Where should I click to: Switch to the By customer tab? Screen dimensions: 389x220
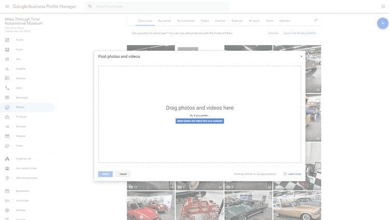click(186, 21)
